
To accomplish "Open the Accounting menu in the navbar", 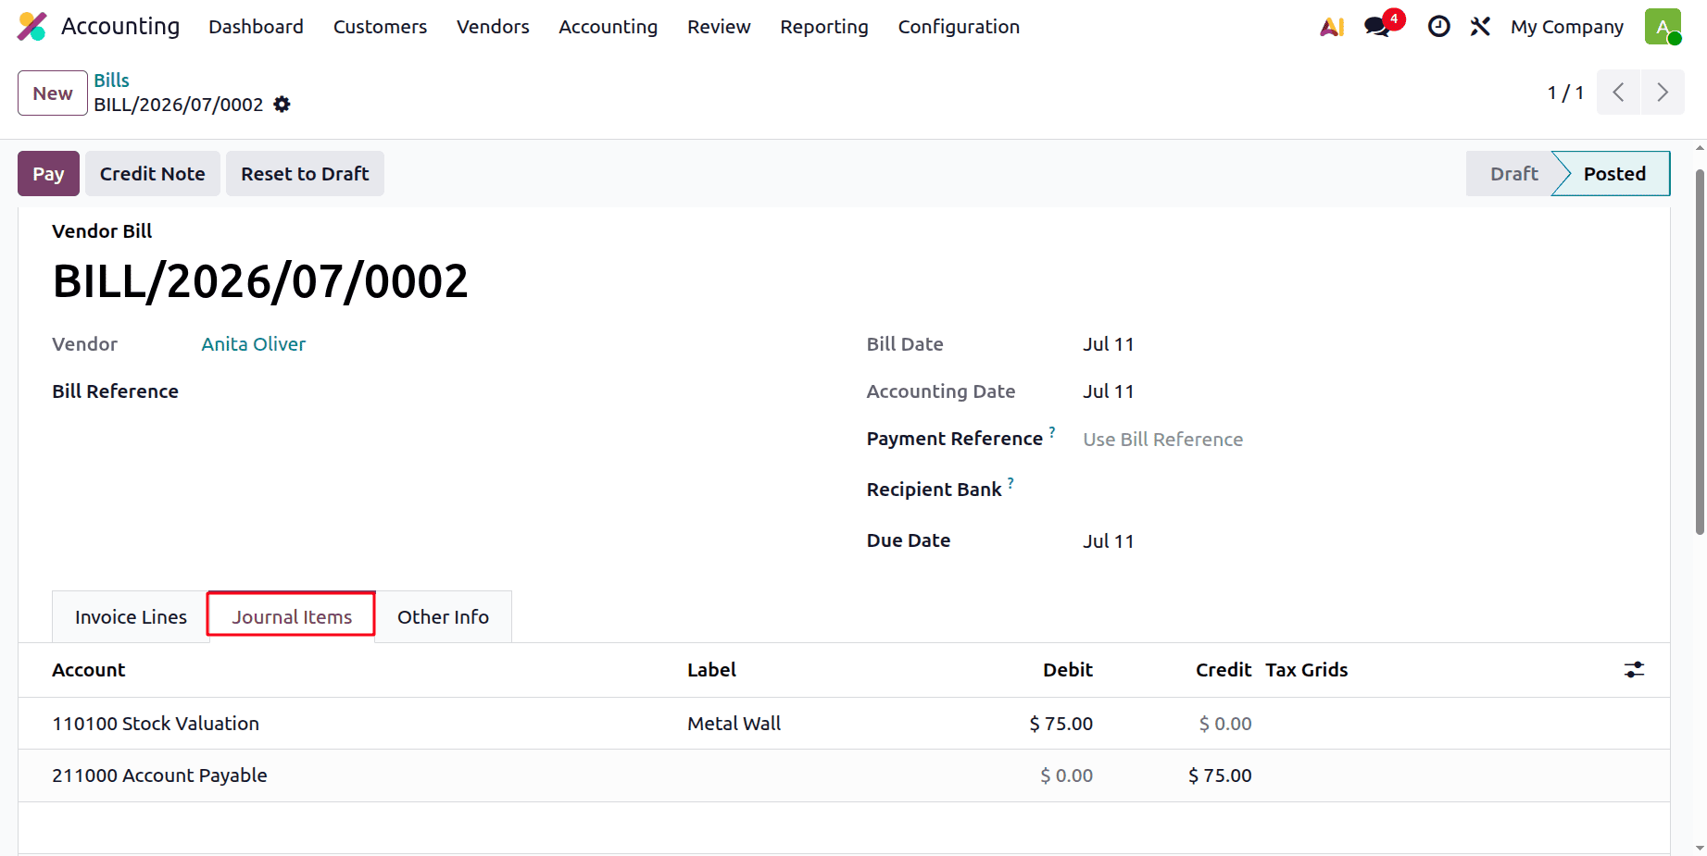I will (608, 27).
